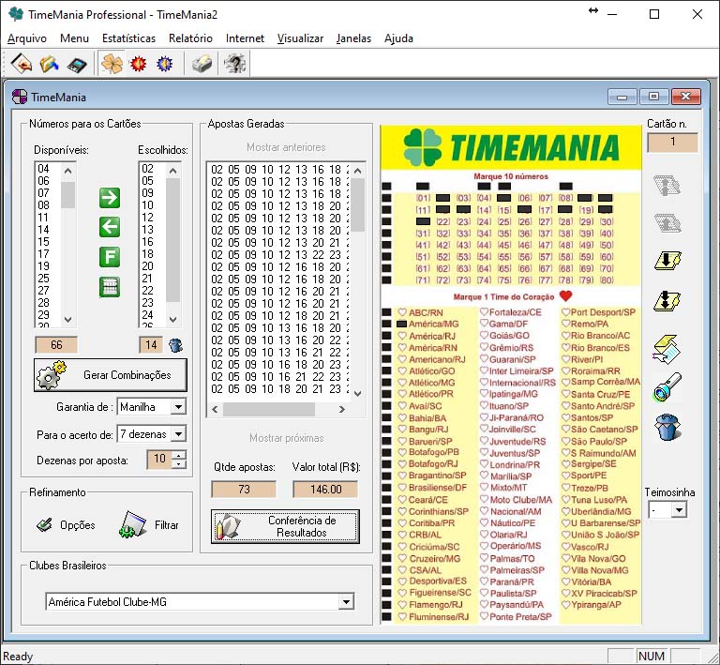Viewport: 720px width, 665px height.
Task: Click the Disponíveis list scrollbar thumb
Action: pyautogui.click(x=67, y=195)
